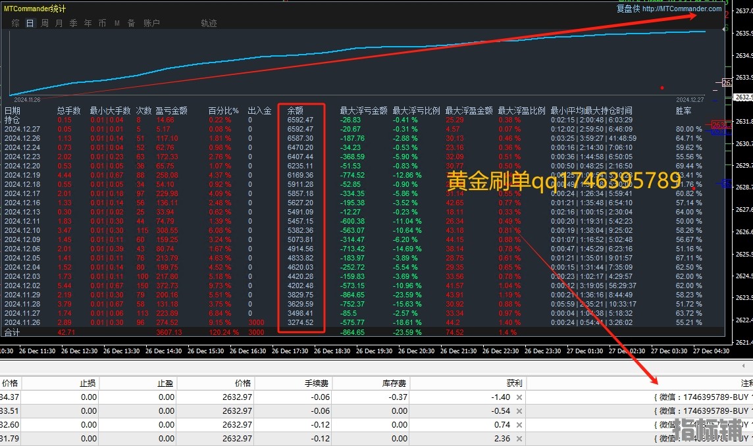Close the order with profit 0.74
This screenshot has width=753, height=446.
pyautogui.click(x=519, y=425)
